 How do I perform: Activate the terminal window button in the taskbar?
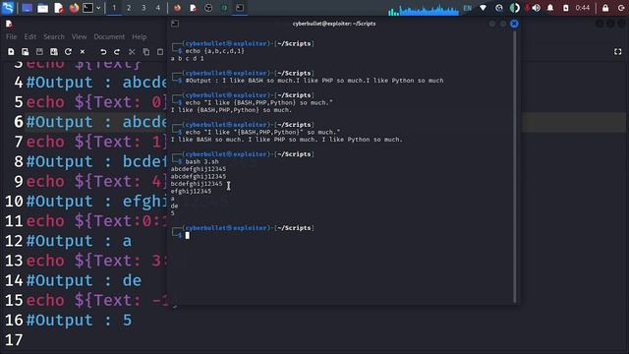(240, 8)
